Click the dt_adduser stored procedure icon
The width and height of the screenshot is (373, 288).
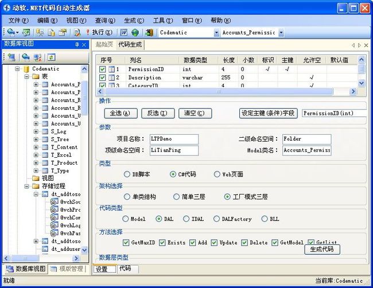pyautogui.click(x=45, y=249)
